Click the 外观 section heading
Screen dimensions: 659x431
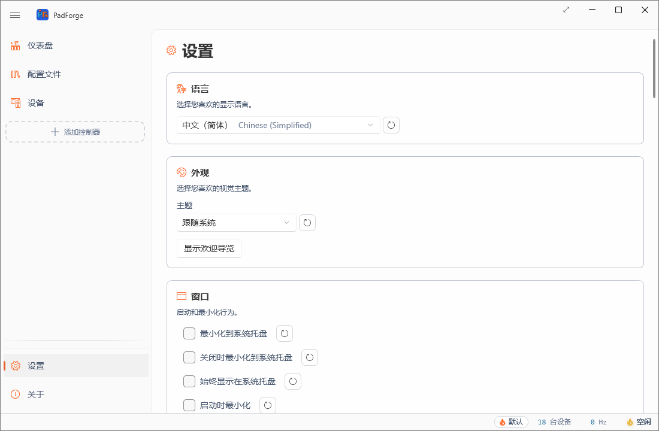(200, 173)
